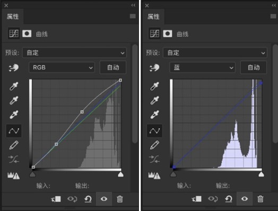Select the bottom-left endpoint of RGB curve
This screenshot has width=278, height=211.
[x=33, y=167]
